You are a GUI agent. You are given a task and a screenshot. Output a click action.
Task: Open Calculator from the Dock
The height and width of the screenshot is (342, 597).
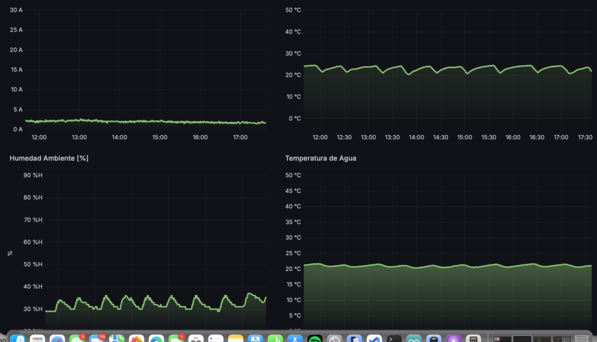tap(473, 338)
